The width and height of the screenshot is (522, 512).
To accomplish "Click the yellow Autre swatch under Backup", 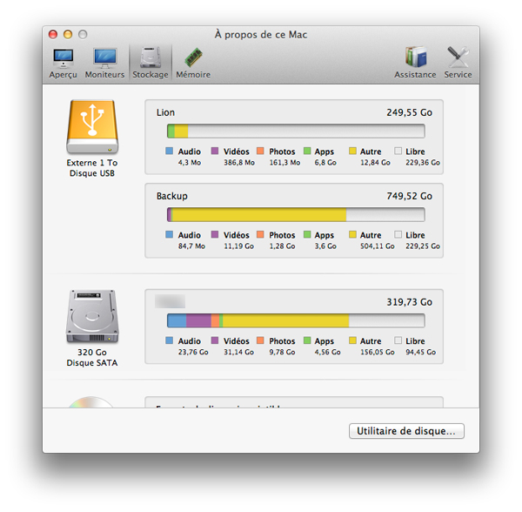I will coord(352,234).
